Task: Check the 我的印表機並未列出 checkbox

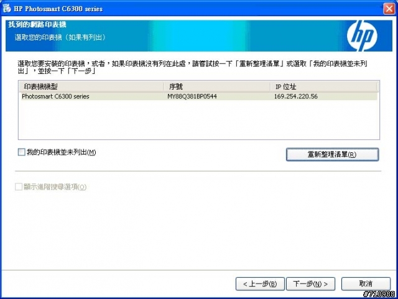Action: (22, 152)
